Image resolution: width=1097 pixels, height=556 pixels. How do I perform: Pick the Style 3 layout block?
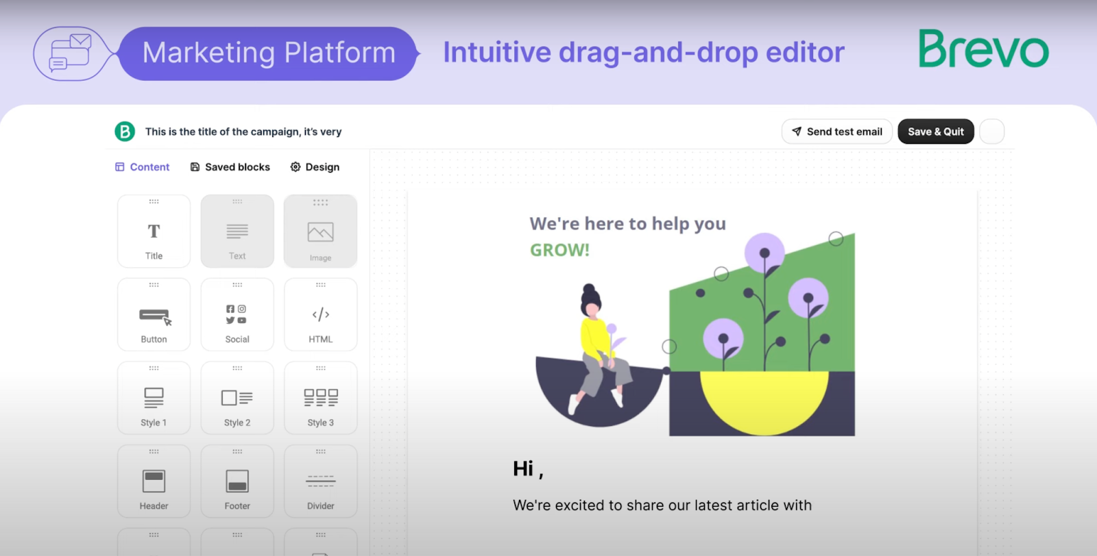click(320, 399)
